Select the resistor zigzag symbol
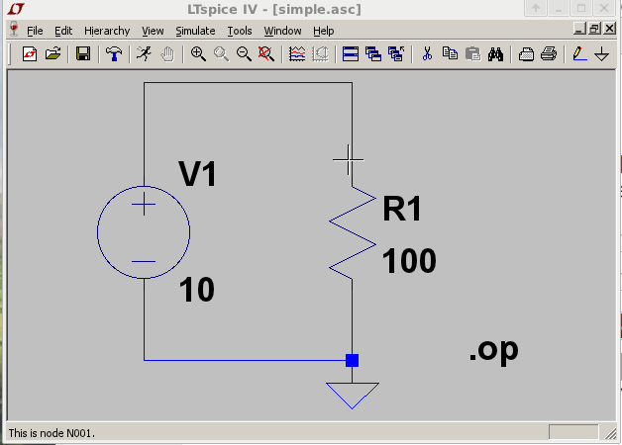 353,232
